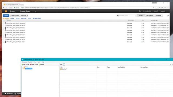Click the pin shortcut icon in AWS navbar
This screenshot has height=97, width=173.
click(35, 11)
